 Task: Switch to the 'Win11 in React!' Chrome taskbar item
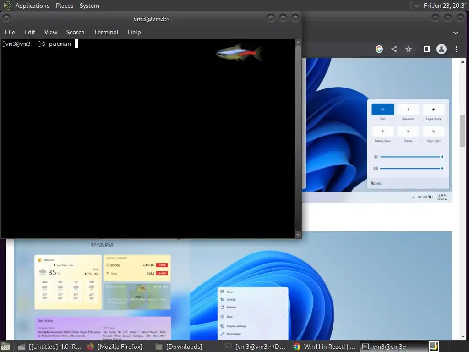[325, 346]
